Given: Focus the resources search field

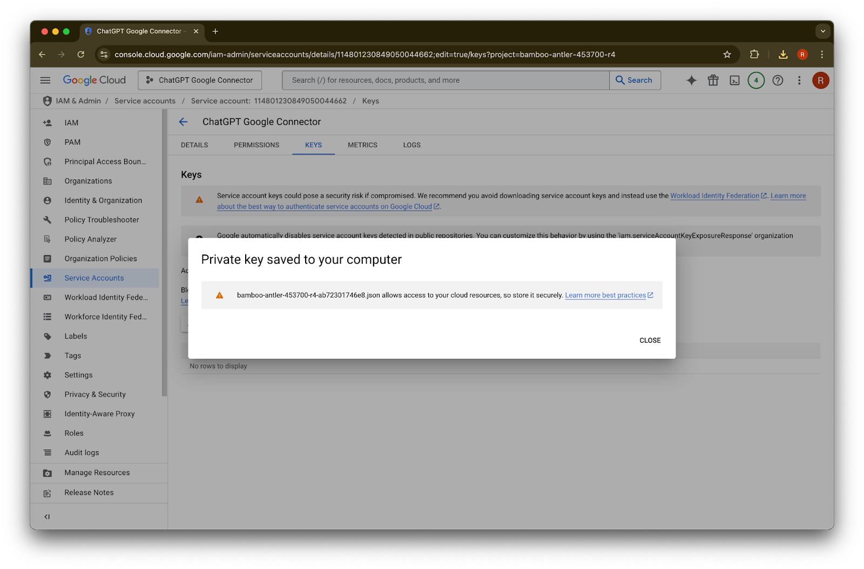Looking at the screenshot, I should (446, 81).
